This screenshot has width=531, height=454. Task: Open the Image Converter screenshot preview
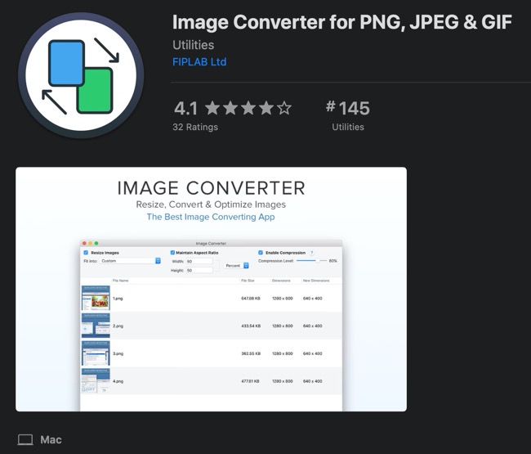(x=211, y=290)
